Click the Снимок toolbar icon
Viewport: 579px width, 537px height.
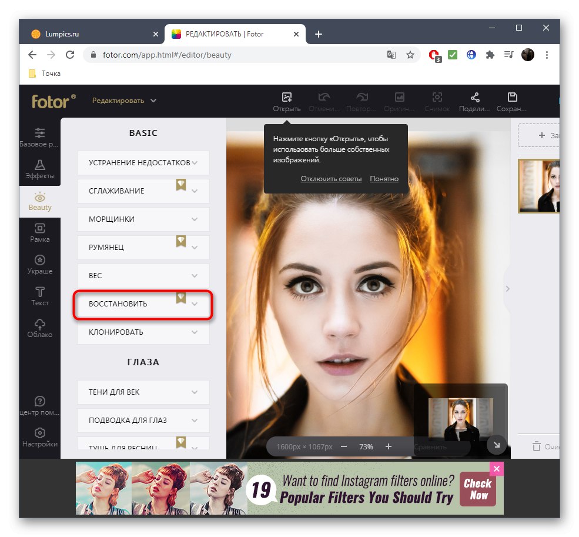[437, 102]
